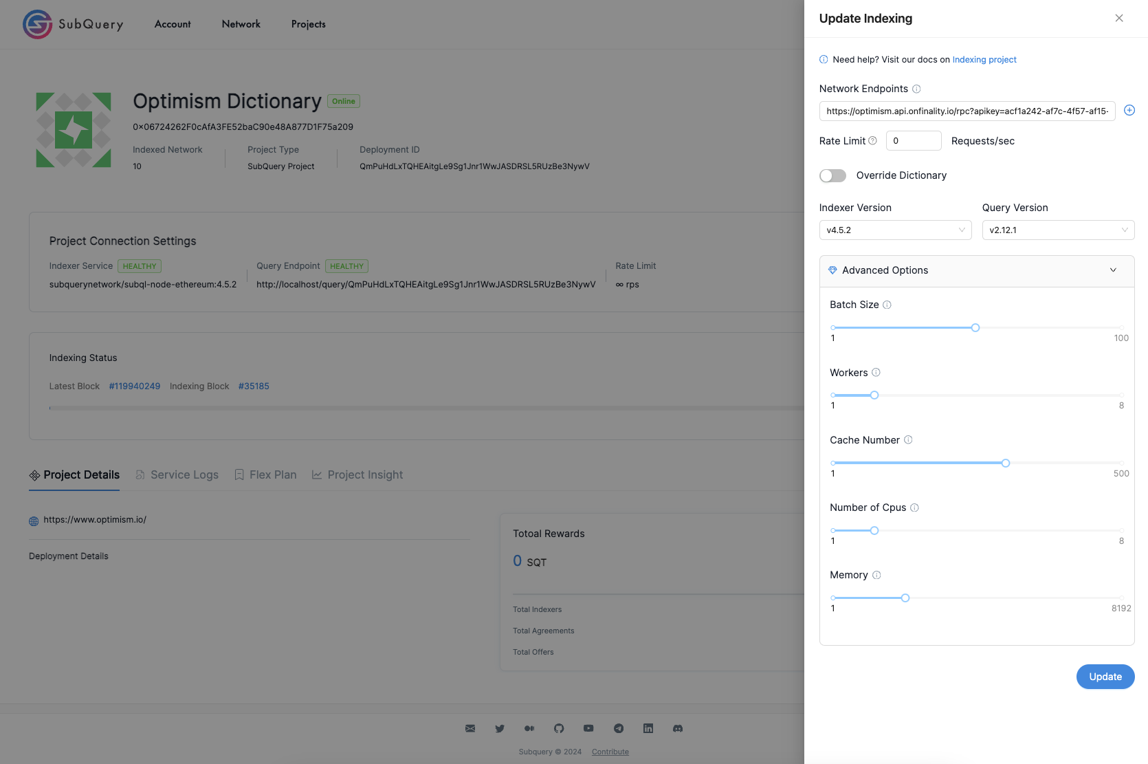This screenshot has height=764, width=1148.
Task: Click the Rate Limit help icon
Action: tap(873, 140)
